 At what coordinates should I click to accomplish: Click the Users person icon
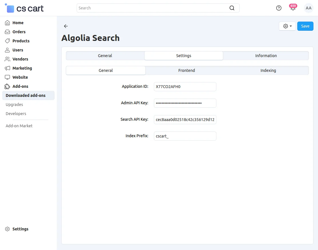click(7, 50)
